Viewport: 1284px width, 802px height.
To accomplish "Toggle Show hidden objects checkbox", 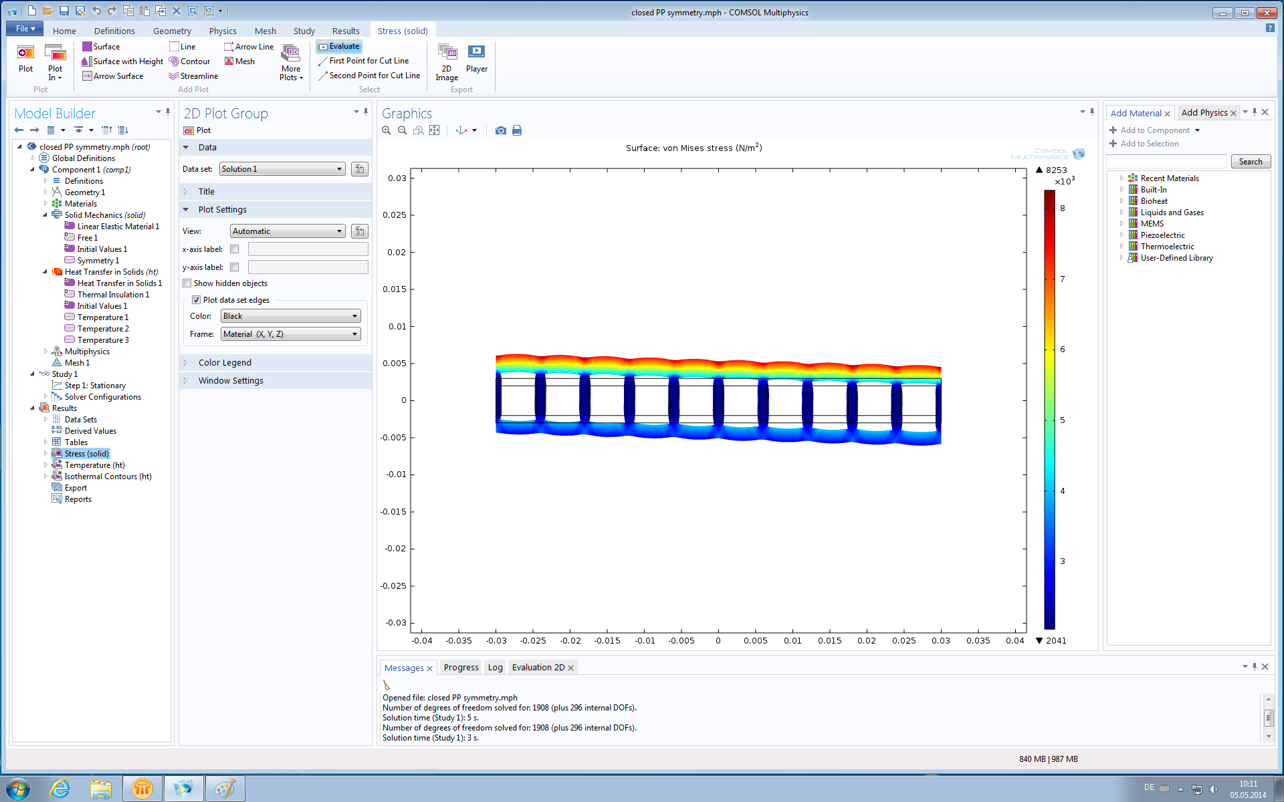I will coord(187,283).
